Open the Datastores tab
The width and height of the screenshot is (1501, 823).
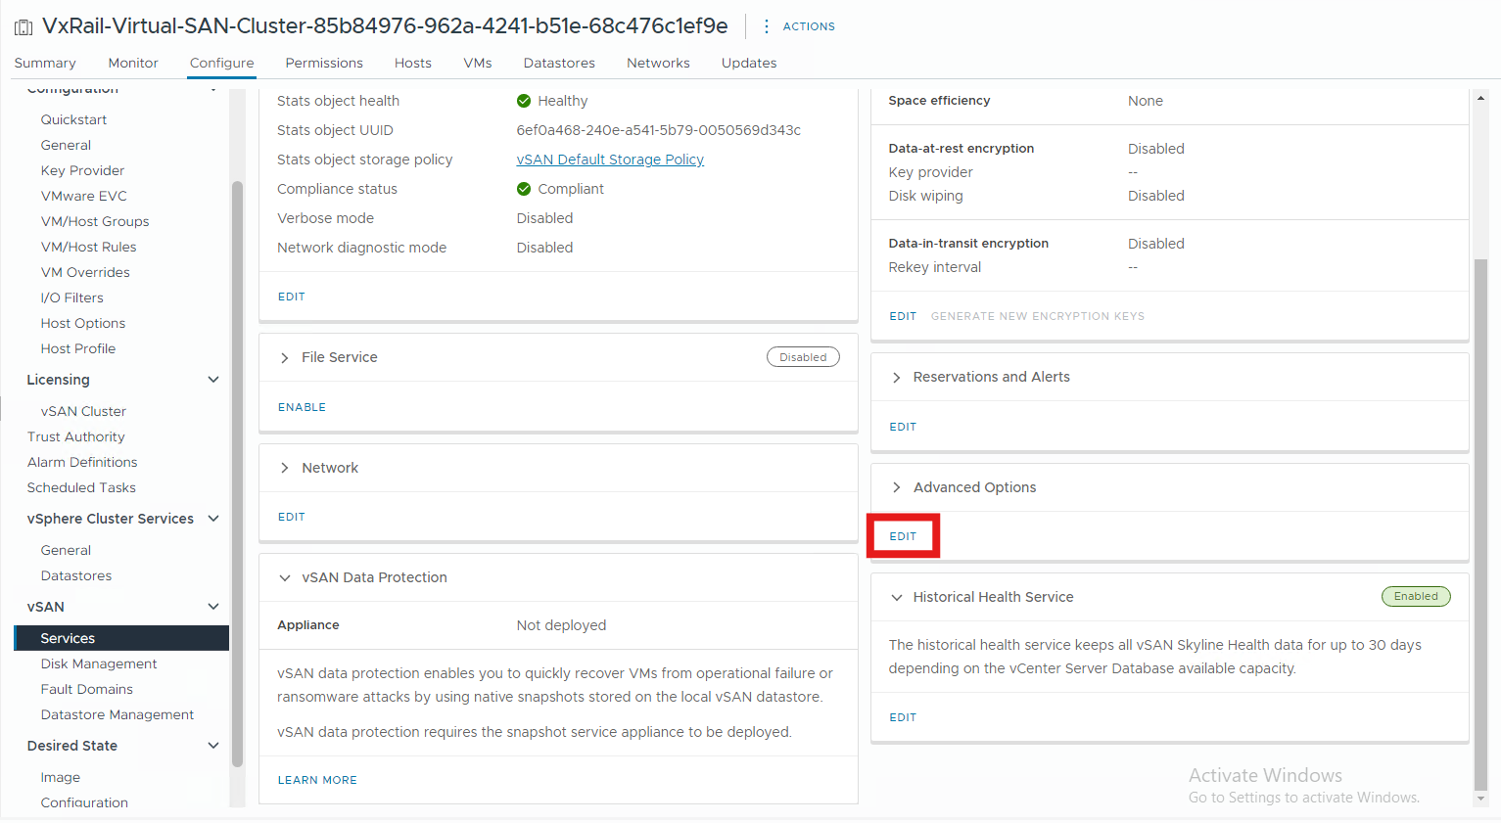pyautogui.click(x=559, y=63)
